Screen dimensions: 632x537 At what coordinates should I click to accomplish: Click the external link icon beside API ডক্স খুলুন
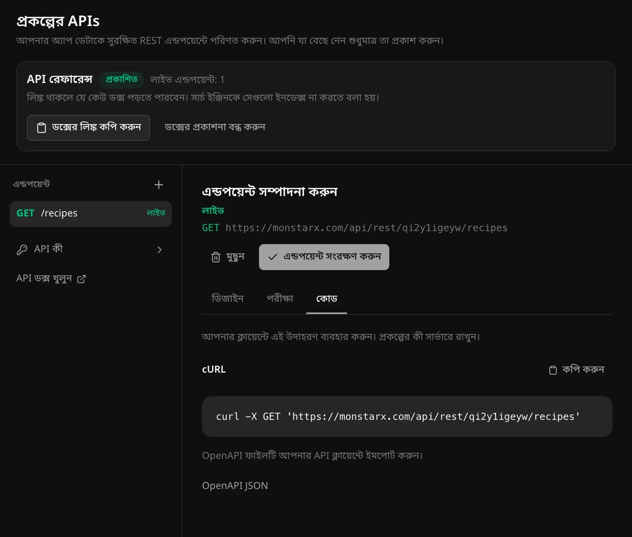(81, 279)
